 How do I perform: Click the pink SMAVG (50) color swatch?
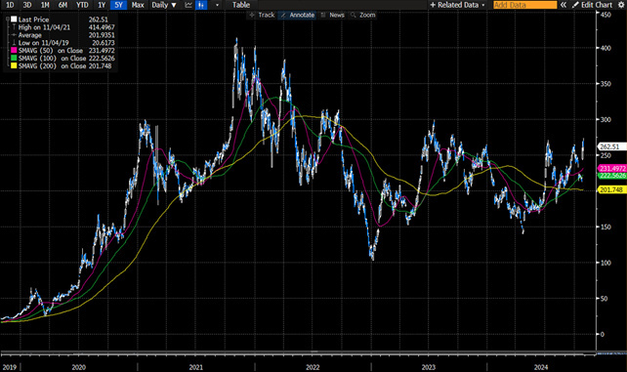click(14, 51)
